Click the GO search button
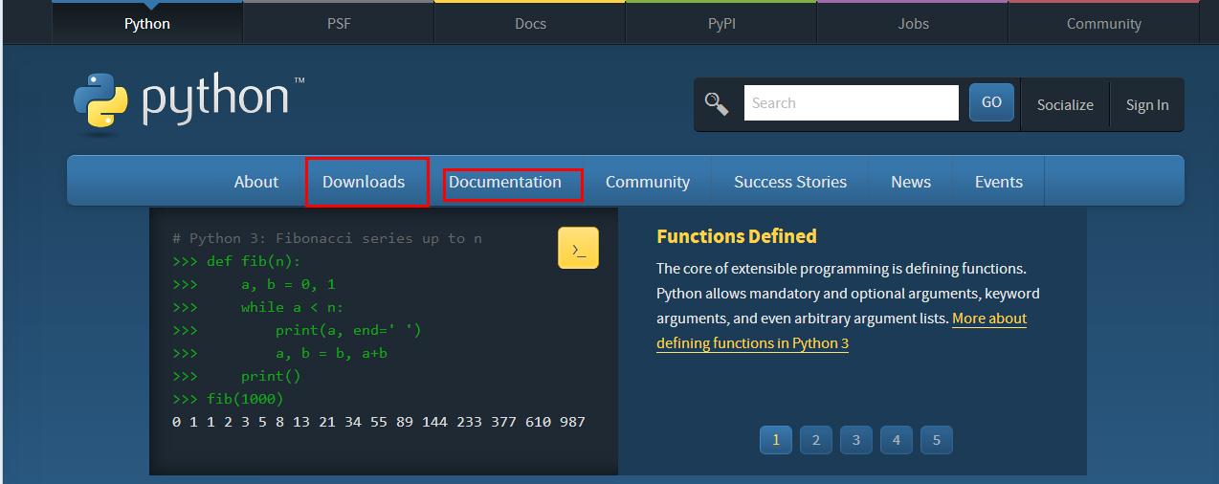Viewport: 1219px width, 484px height. (991, 102)
